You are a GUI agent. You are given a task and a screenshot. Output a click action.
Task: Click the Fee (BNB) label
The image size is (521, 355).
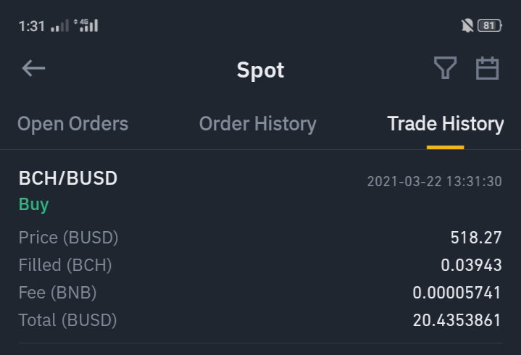click(x=57, y=293)
